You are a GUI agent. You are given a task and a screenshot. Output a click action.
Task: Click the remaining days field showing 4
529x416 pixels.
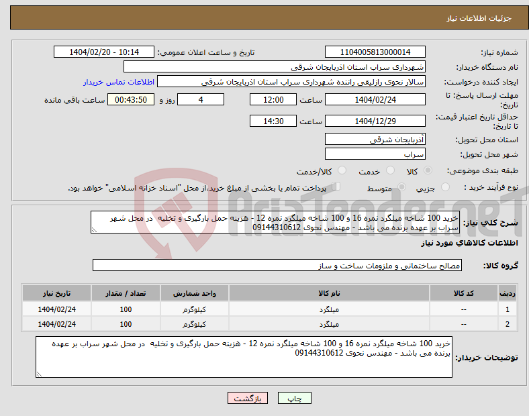click(x=201, y=99)
